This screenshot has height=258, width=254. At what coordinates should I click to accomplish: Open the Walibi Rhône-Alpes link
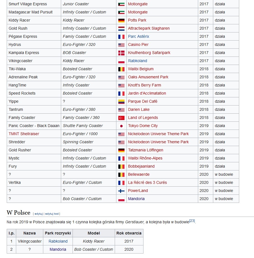145,158
